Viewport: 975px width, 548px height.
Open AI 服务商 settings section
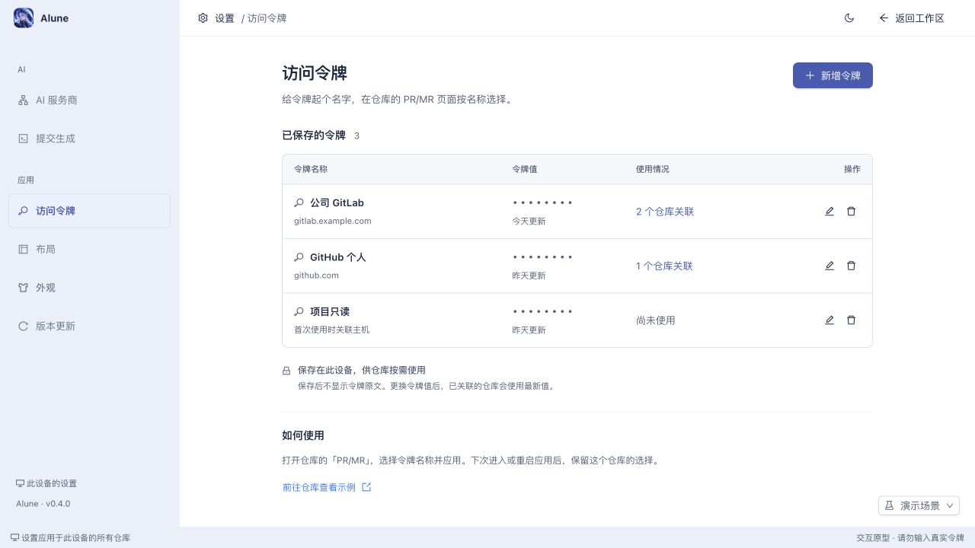click(89, 100)
